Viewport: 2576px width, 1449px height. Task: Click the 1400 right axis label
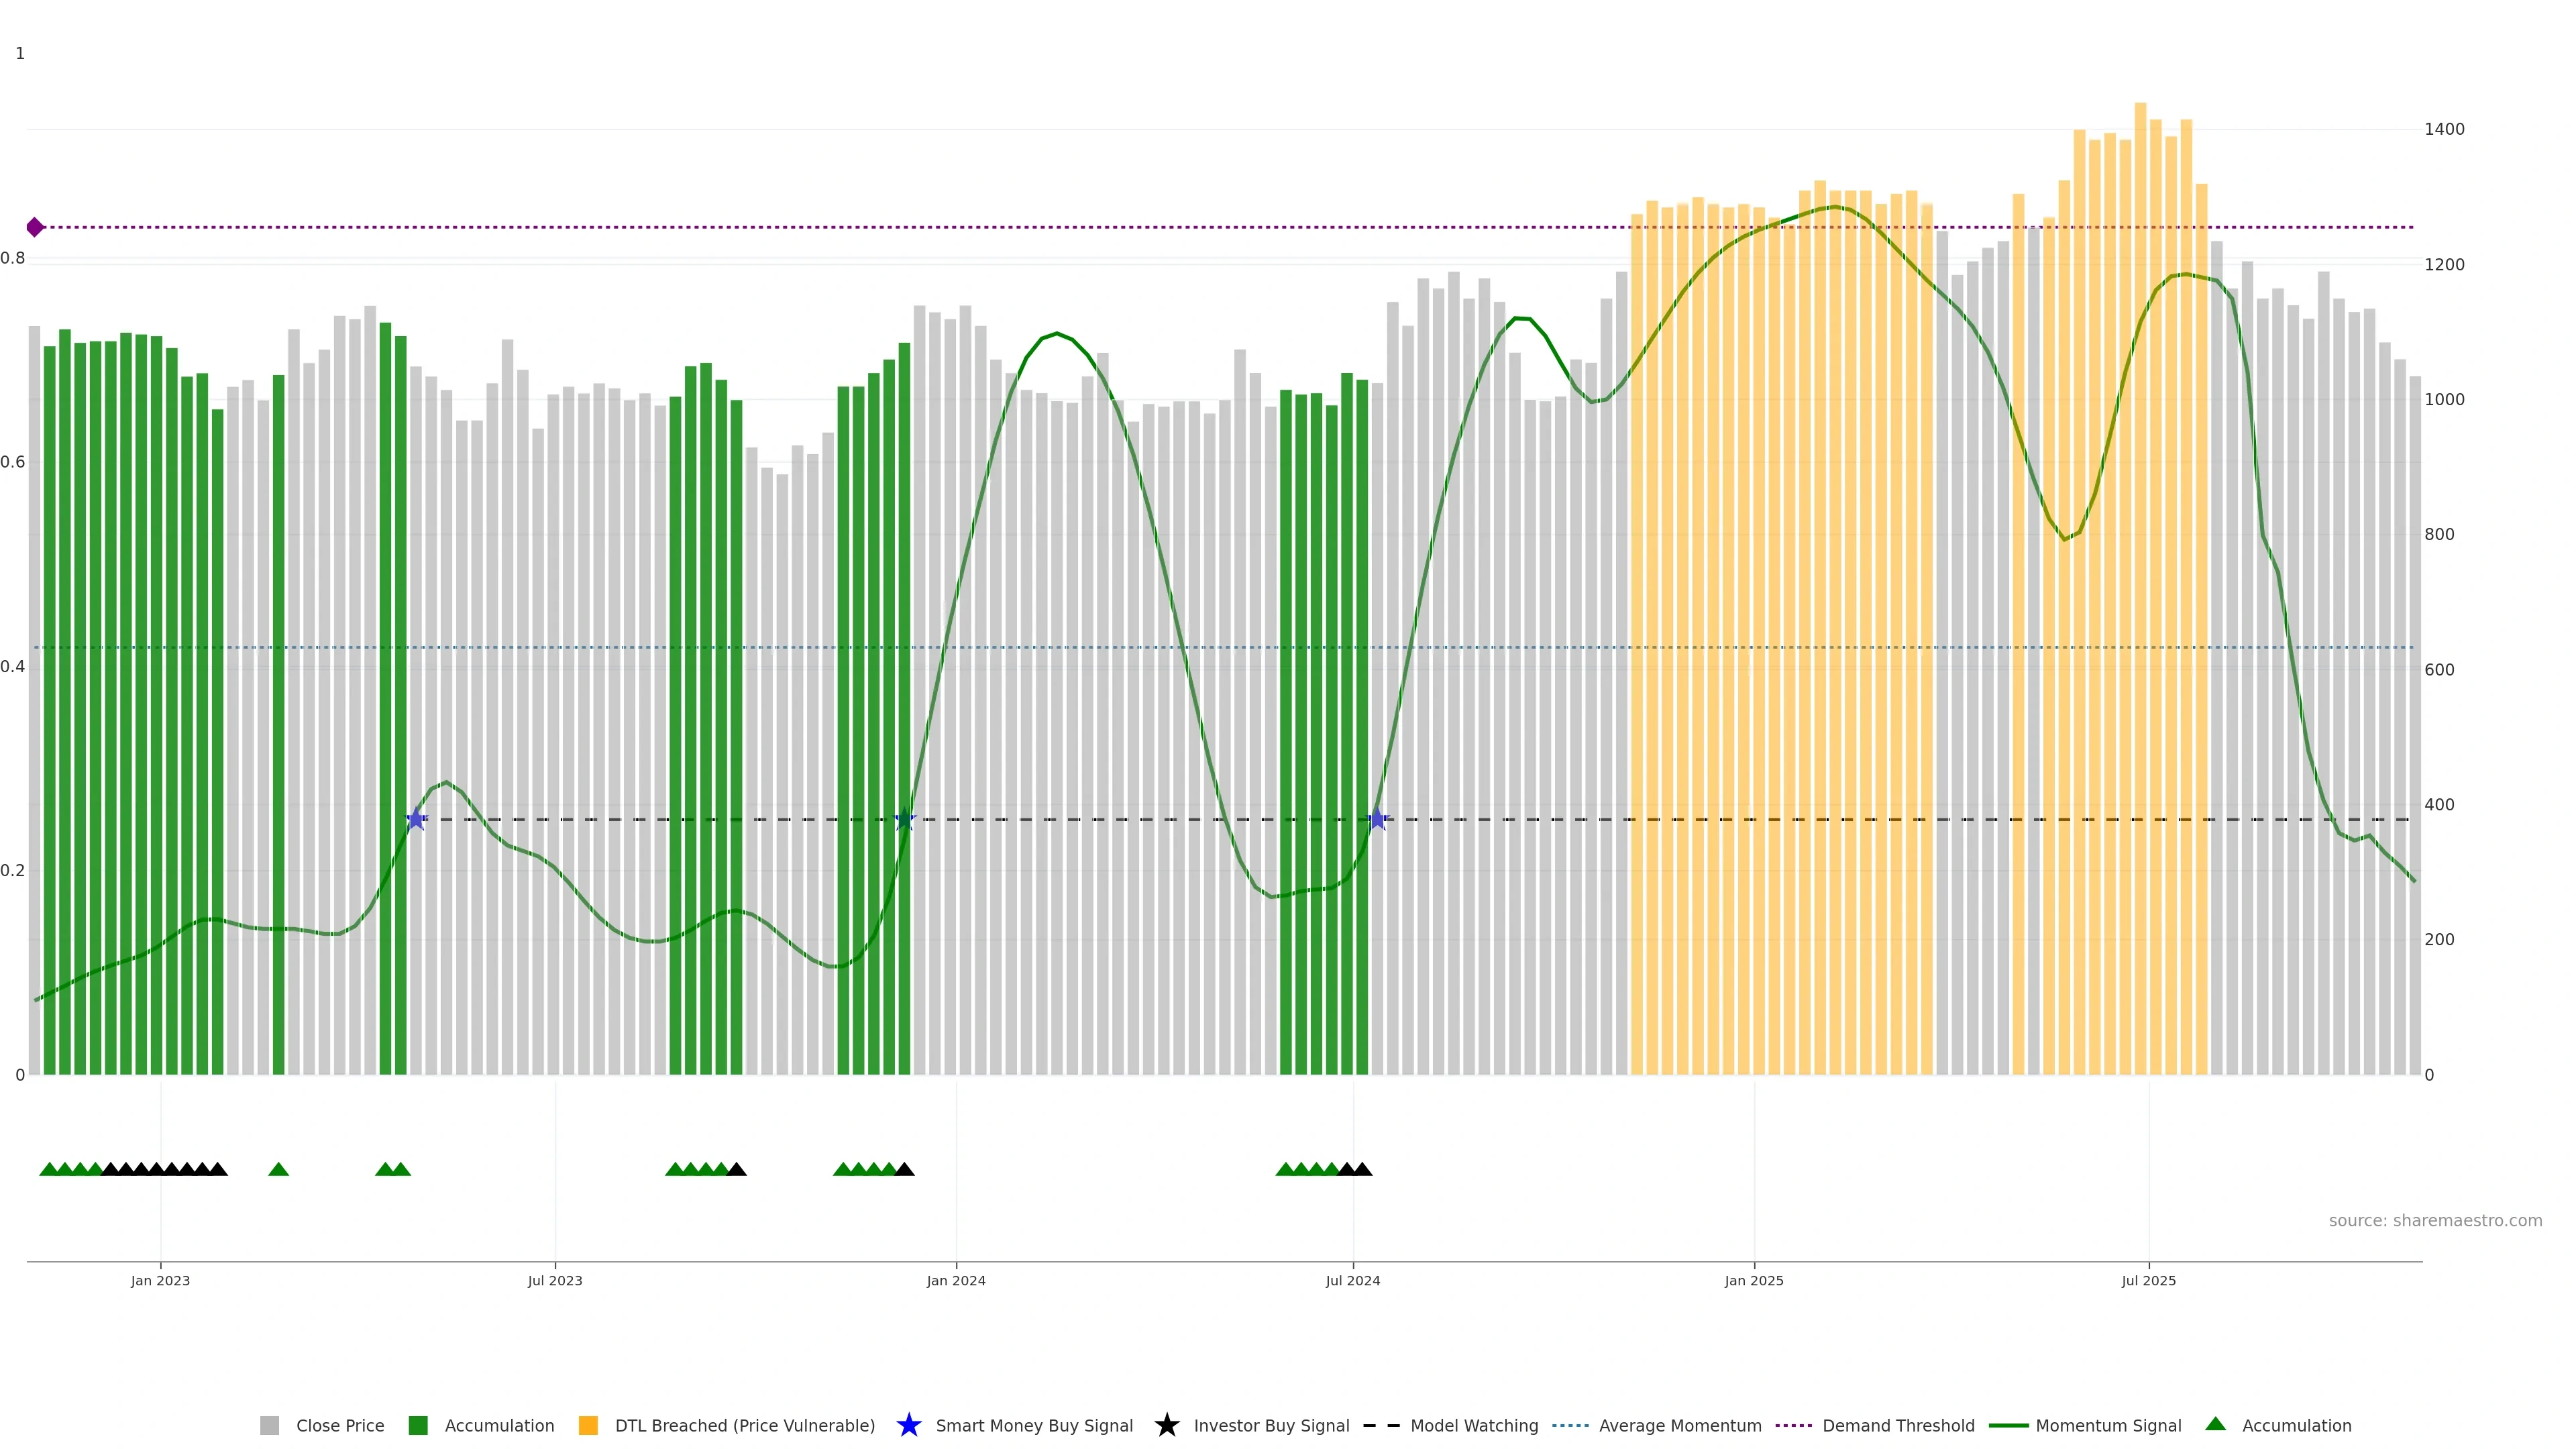[2444, 129]
